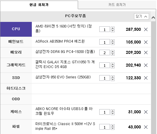157x134 pixels.
Task: Remove the GALAX GTX1050 Ti graphics card
Action: pyautogui.click(x=146, y=65)
